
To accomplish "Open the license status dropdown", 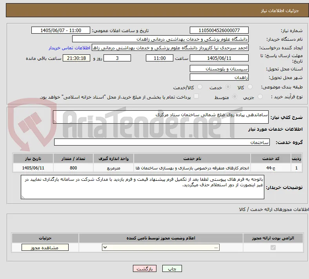I will pos(161,247).
